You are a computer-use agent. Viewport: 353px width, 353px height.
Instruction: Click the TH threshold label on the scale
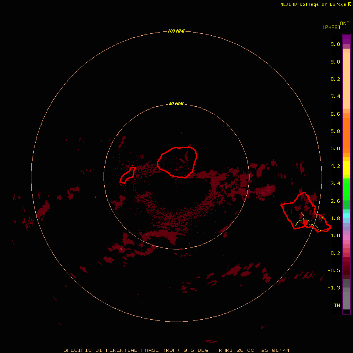click(x=337, y=305)
